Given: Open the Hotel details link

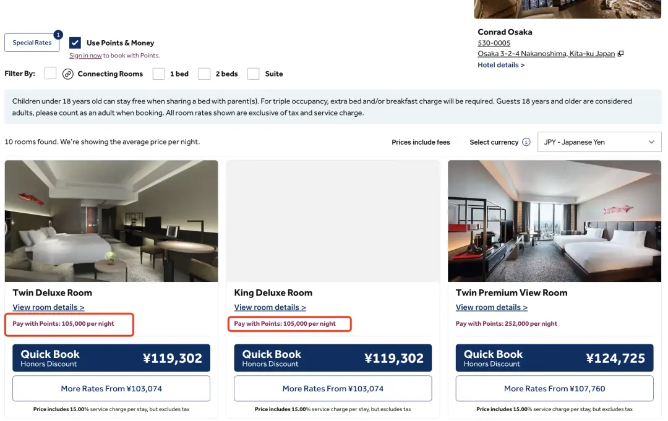Looking at the screenshot, I should click(501, 65).
